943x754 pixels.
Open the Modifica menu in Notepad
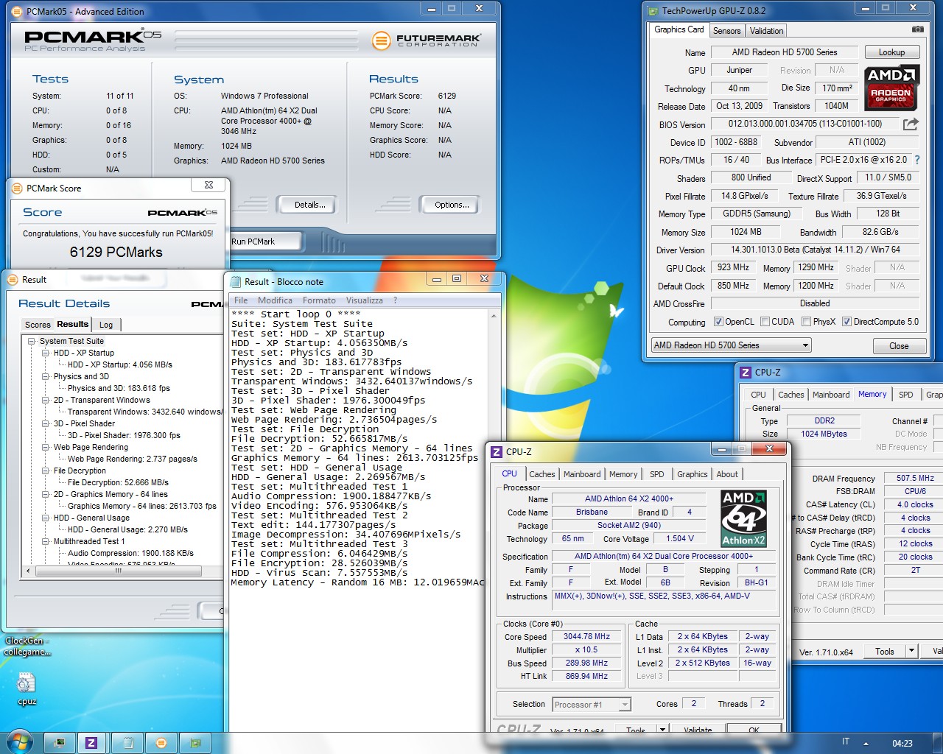pos(275,300)
